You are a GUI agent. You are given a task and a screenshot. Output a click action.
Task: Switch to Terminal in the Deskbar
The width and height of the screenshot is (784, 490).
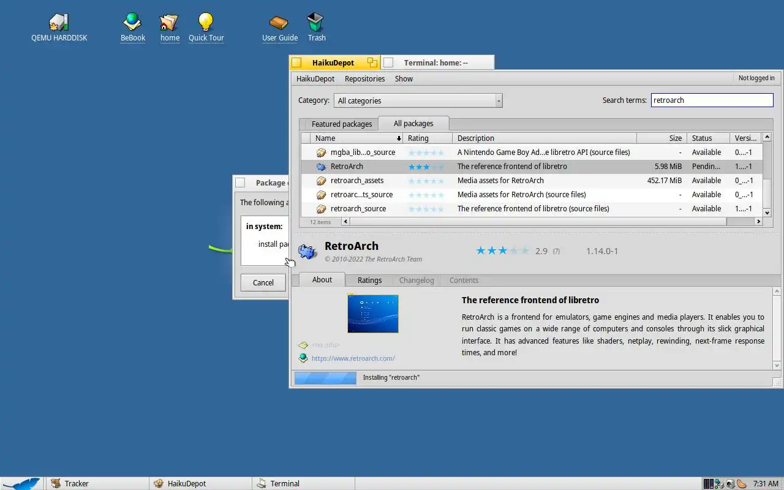point(303,483)
